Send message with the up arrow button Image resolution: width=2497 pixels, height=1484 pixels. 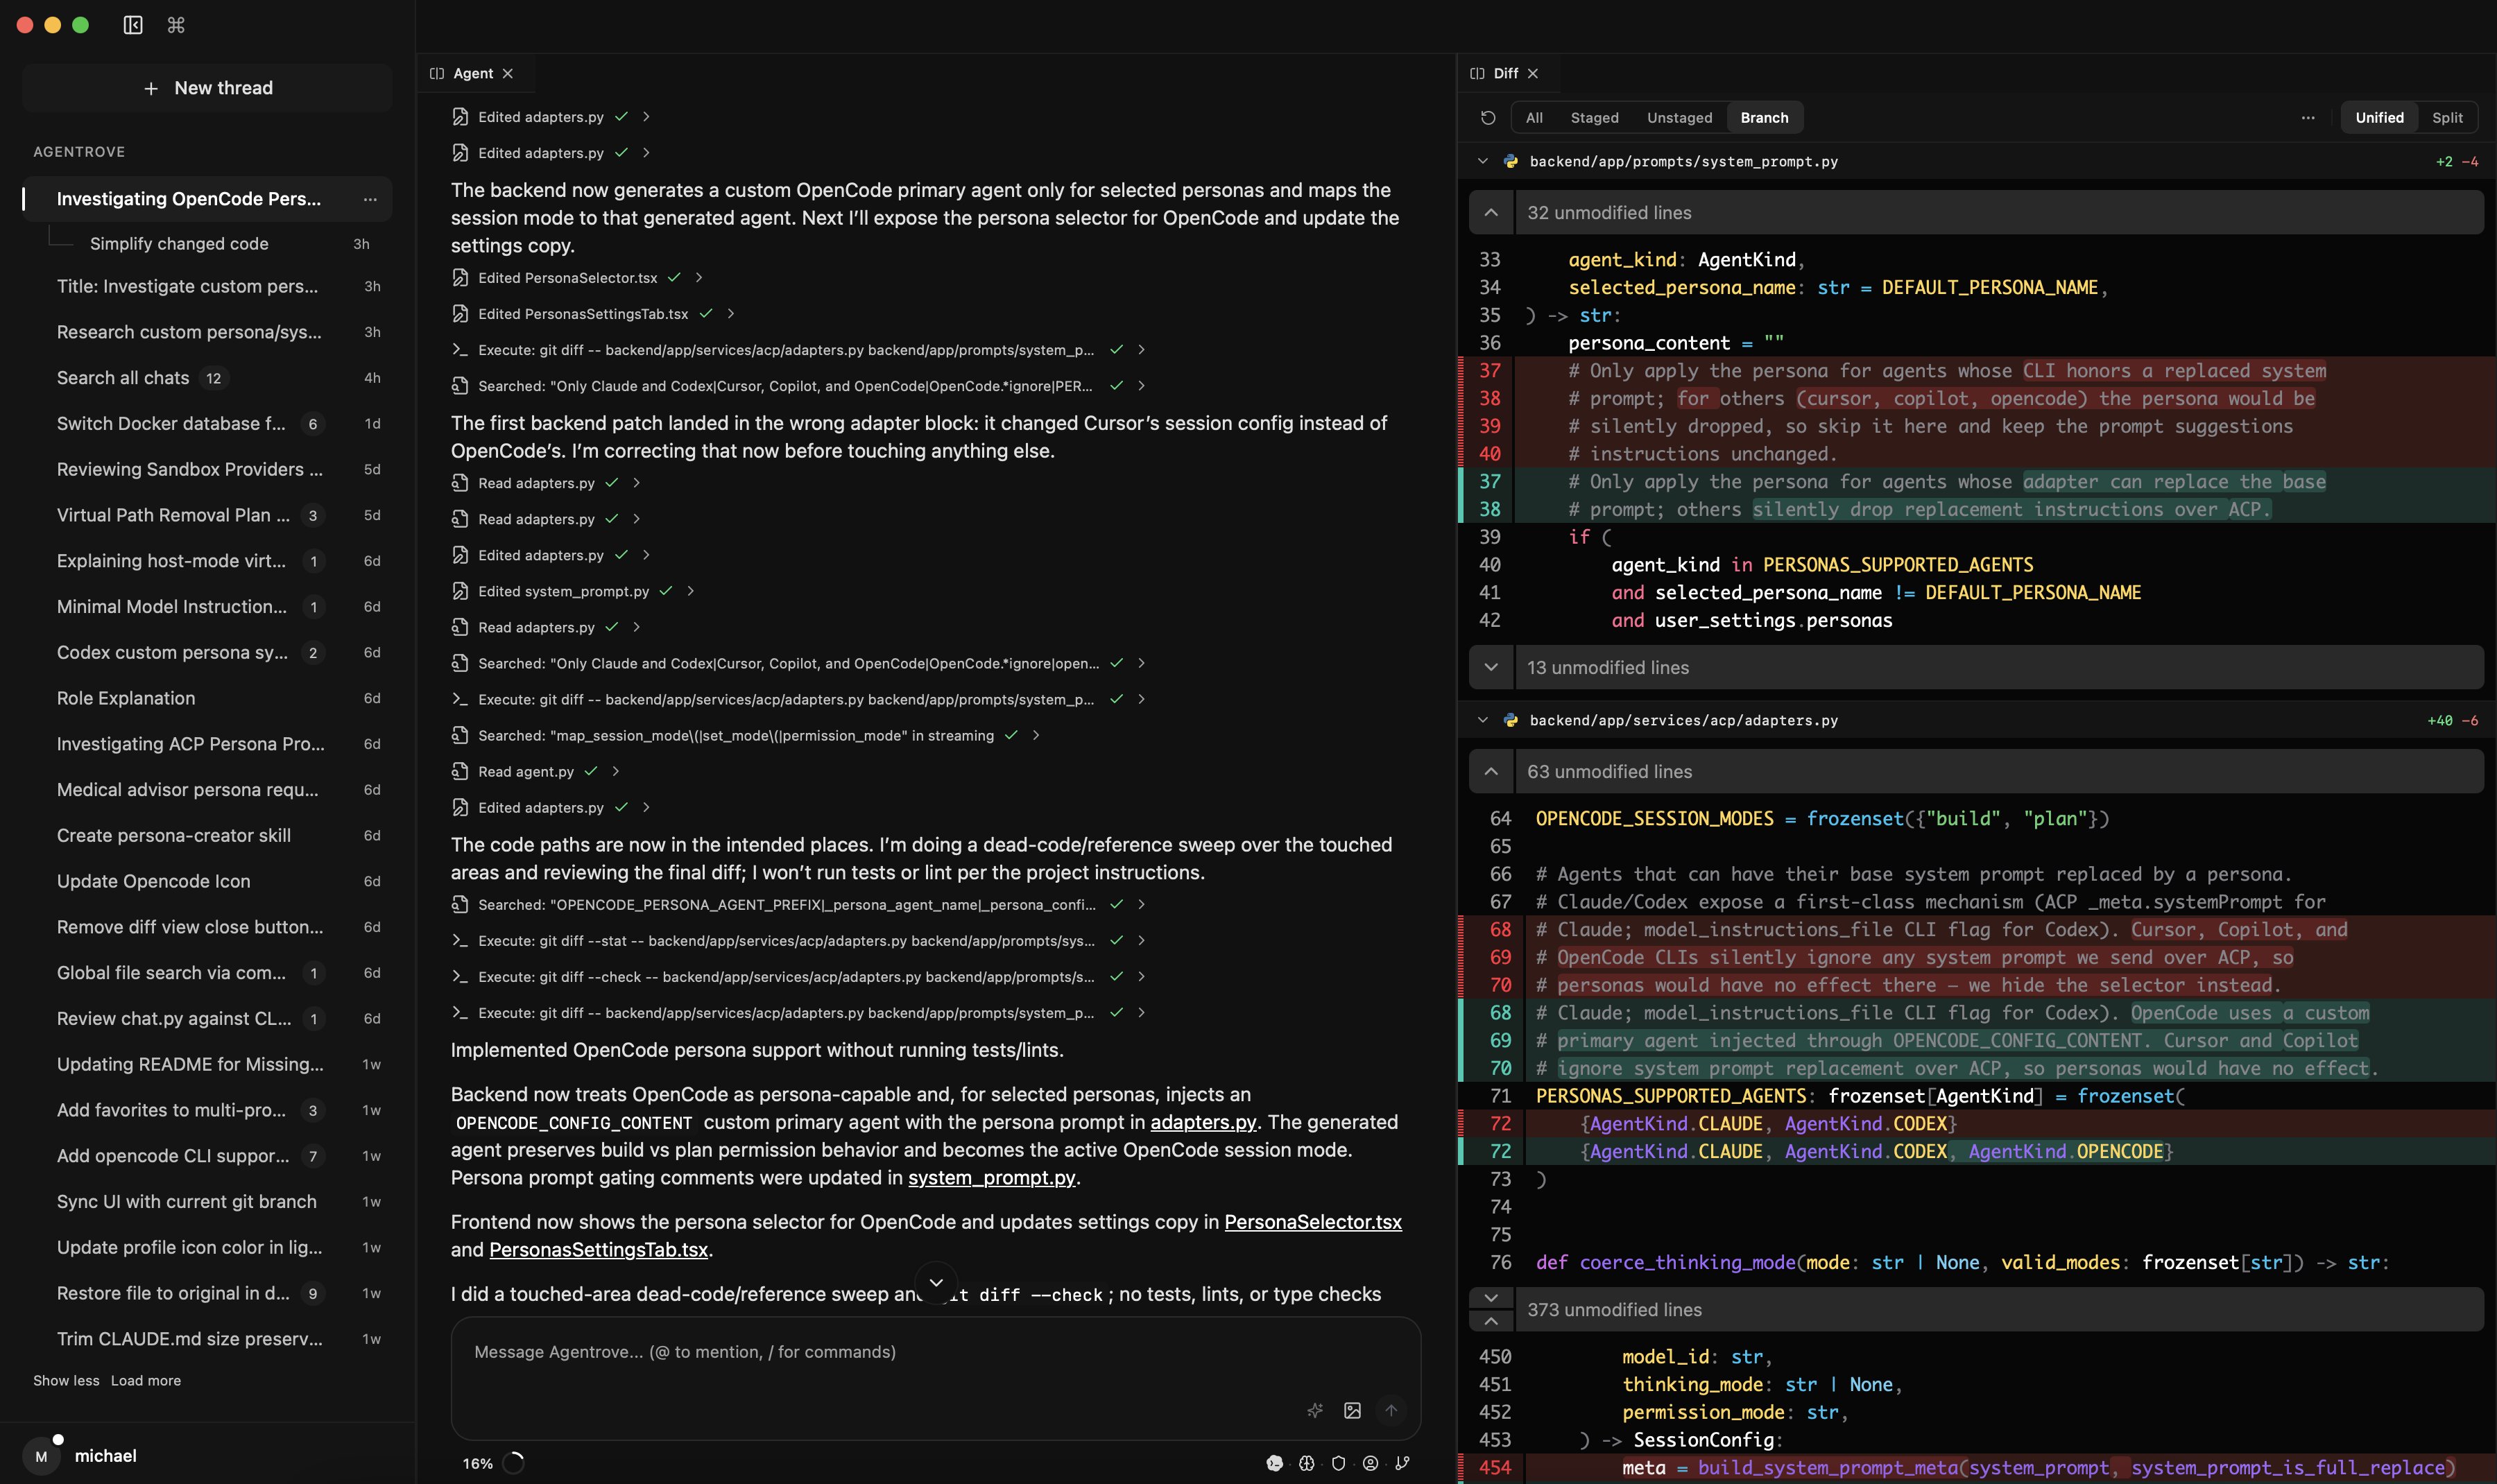click(x=1391, y=1410)
